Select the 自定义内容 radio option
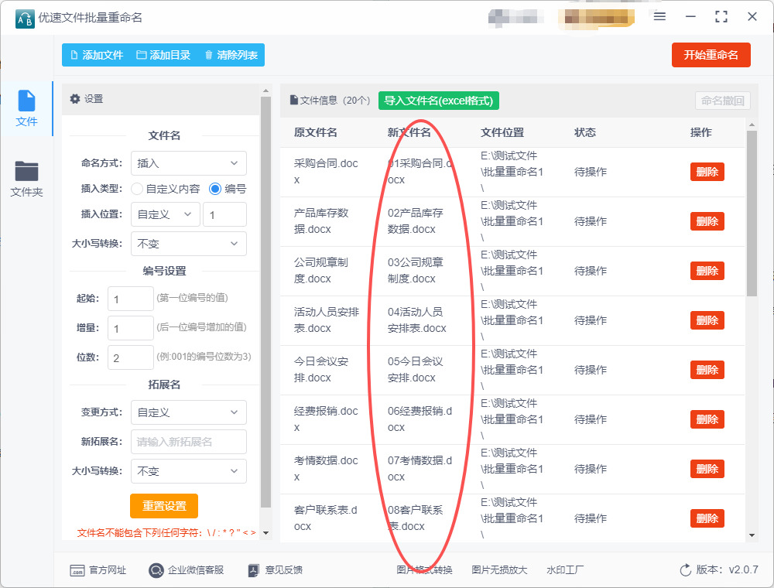The width and height of the screenshot is (774, 588). click(137, 189)
